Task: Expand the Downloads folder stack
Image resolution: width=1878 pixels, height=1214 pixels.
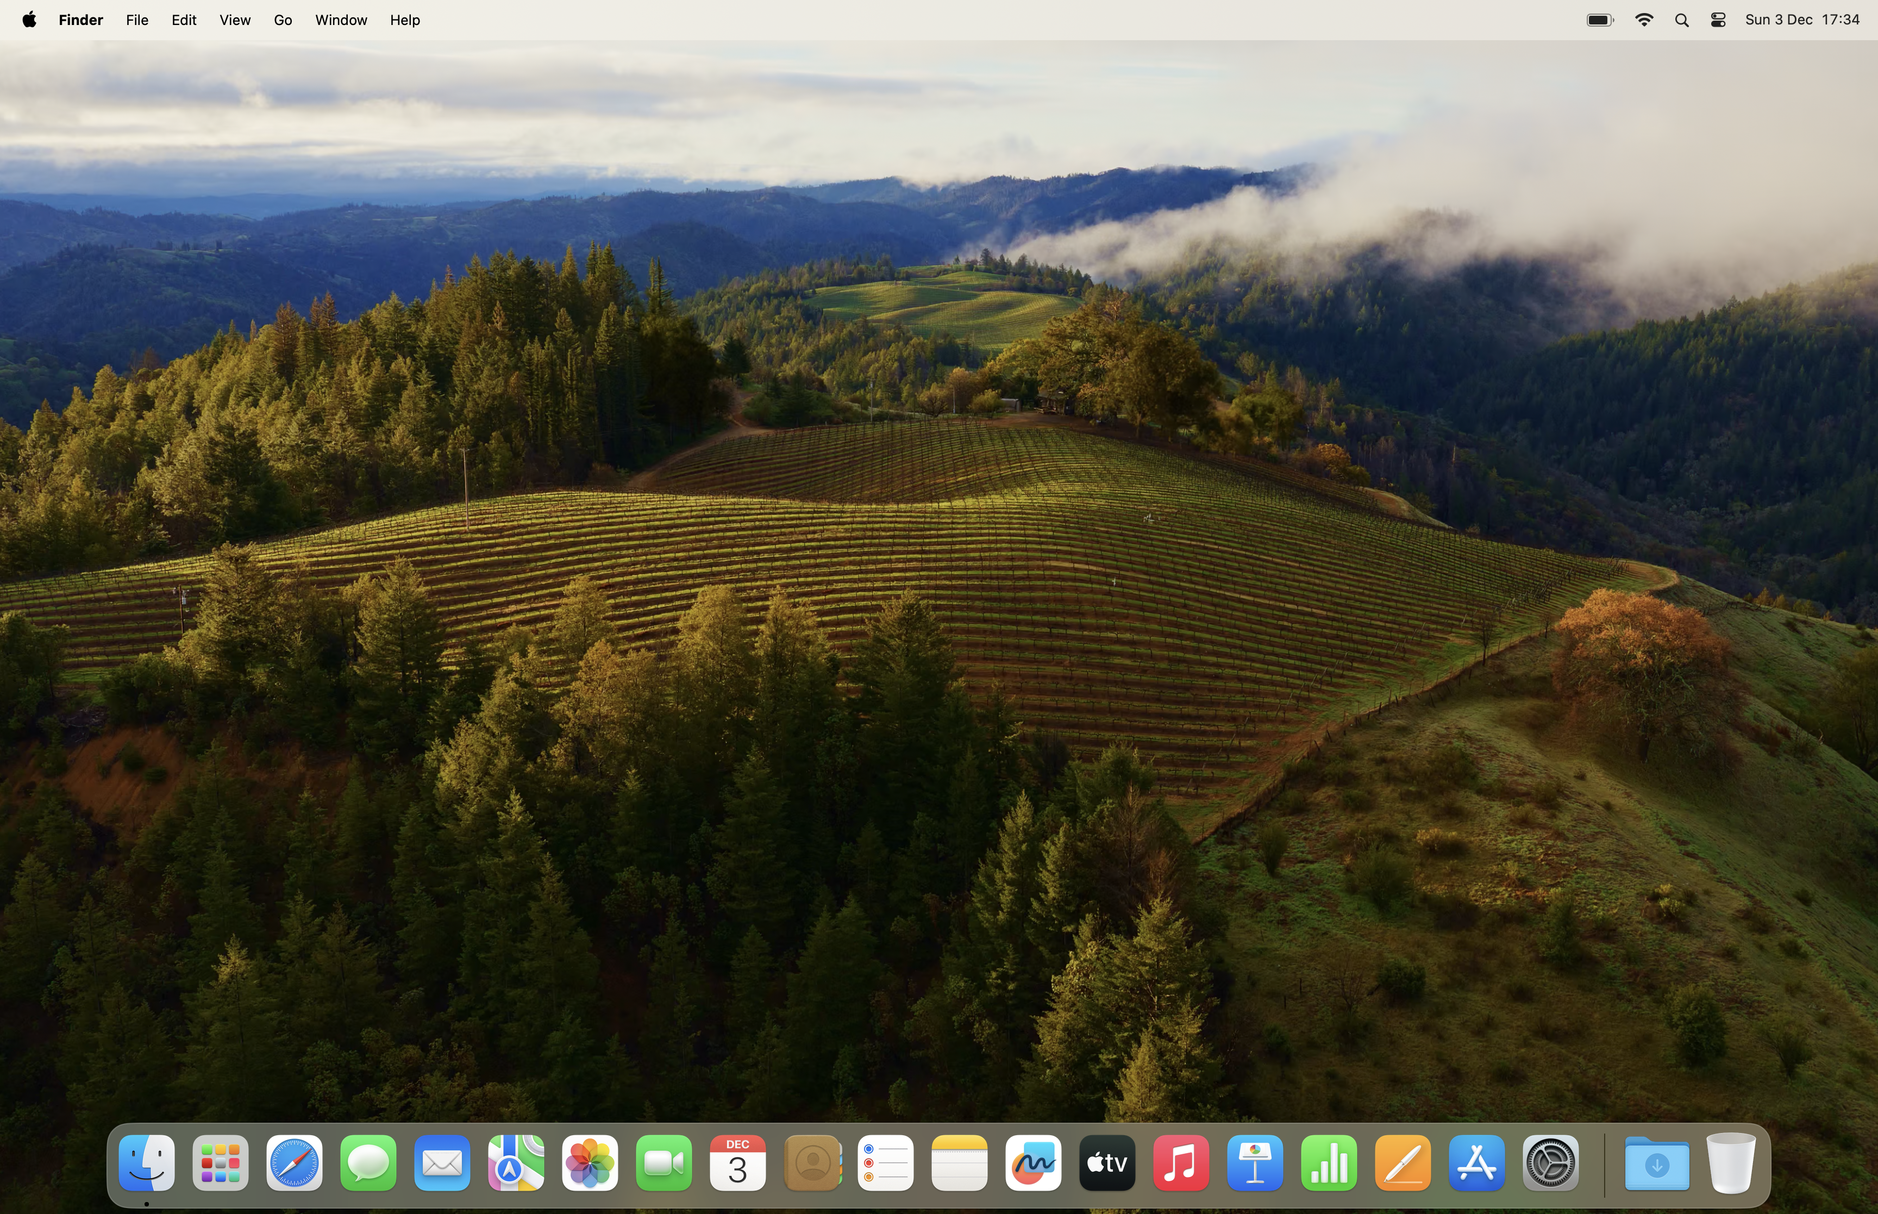Action: point(1656,1163)
